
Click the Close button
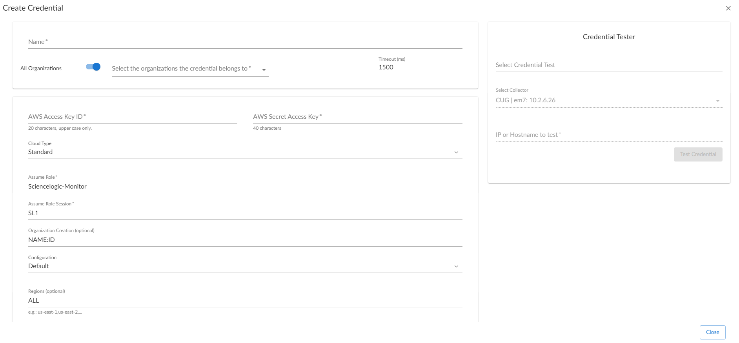712,332
